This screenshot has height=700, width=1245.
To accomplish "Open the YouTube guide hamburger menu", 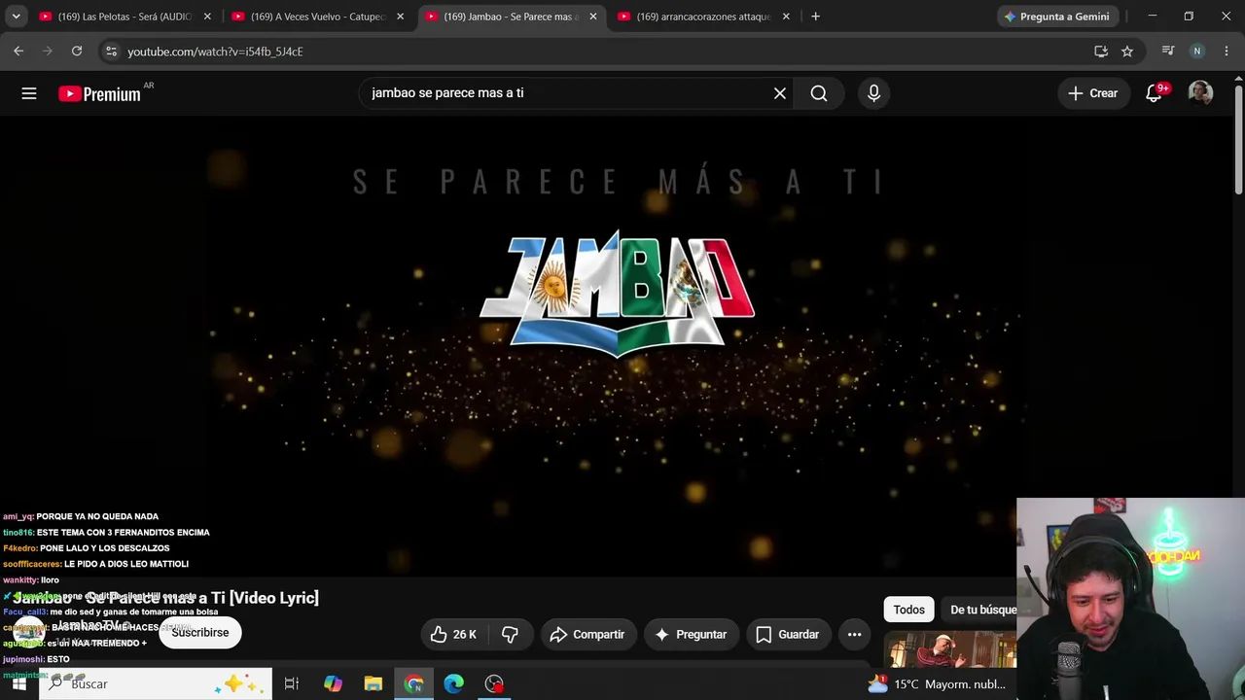I will coord(29,93).
